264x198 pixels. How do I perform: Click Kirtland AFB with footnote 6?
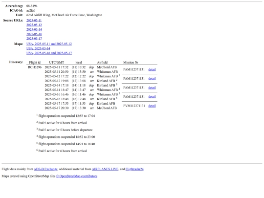point(107,99)
